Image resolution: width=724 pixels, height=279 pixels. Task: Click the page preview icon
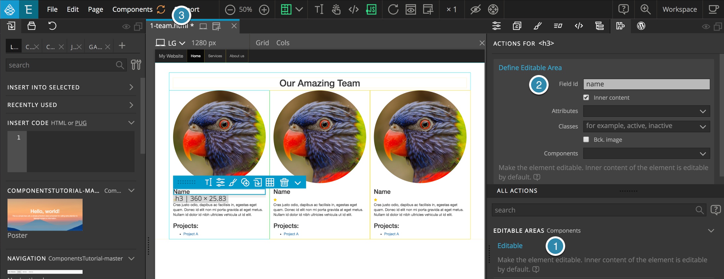pyautogui.click(x=411, y=9)
